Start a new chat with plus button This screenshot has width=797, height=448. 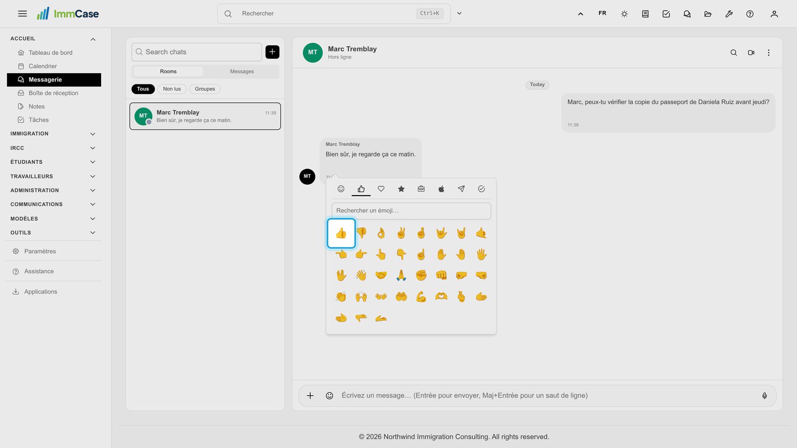click(x=272, y=52)
